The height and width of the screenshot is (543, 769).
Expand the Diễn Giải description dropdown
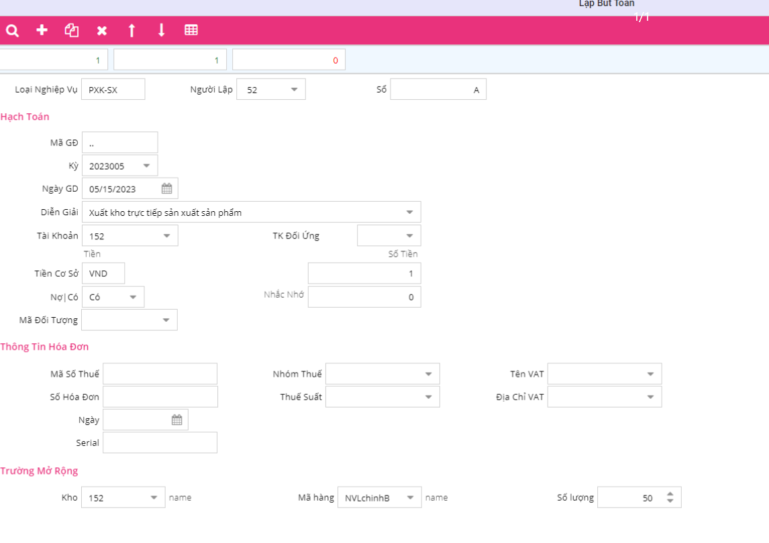[409, 213]
